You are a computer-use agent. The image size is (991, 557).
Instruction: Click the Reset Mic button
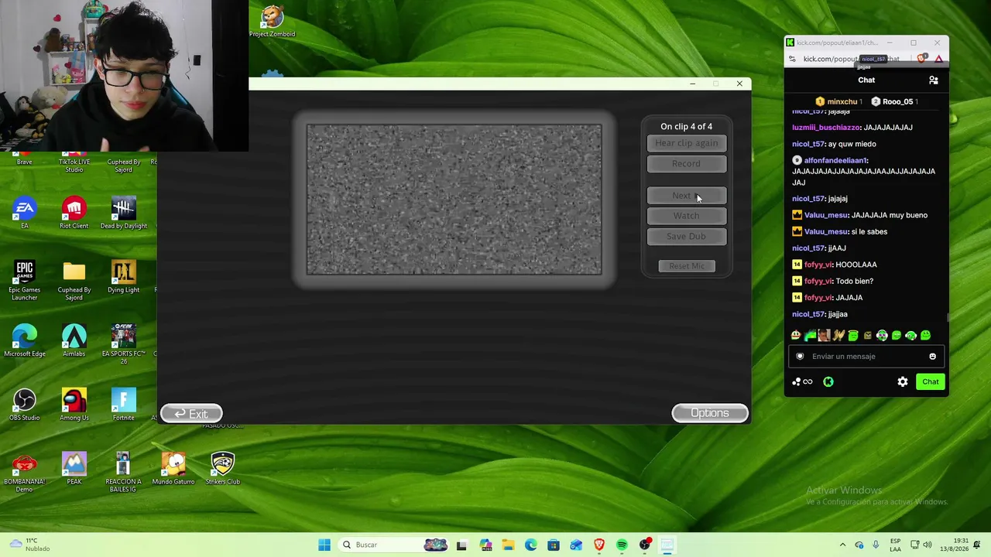pyautogui.click(x=687, y=266)
